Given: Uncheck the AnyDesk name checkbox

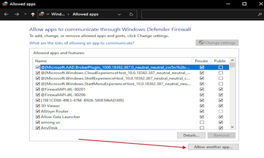Looking at the screenshot, I should click(x=38, y=128).
